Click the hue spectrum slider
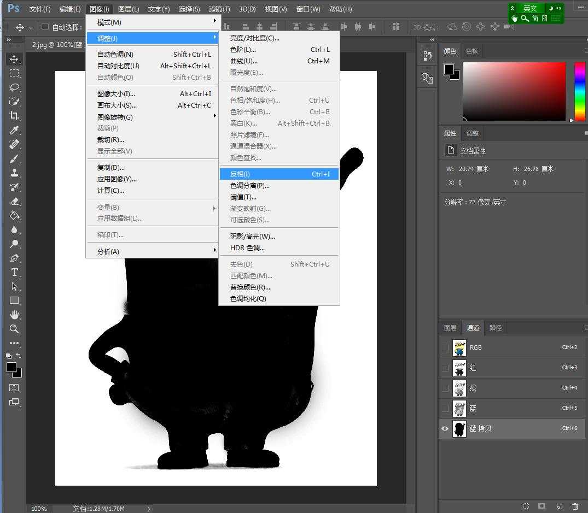 [580, 91]
